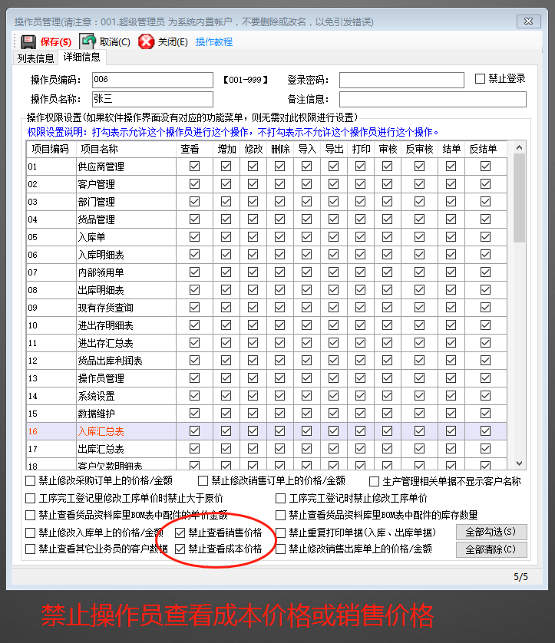Image resolution: width=555 pixels, height=643 pixels.
Task: Uncheck 审核 for 入库单 row
Action: pos(387,236)
